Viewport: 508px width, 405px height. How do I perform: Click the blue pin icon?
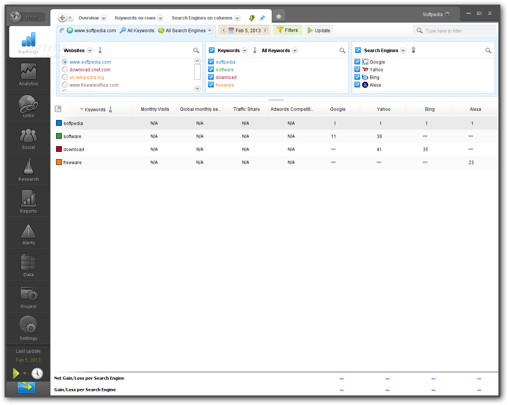[262, 18]
